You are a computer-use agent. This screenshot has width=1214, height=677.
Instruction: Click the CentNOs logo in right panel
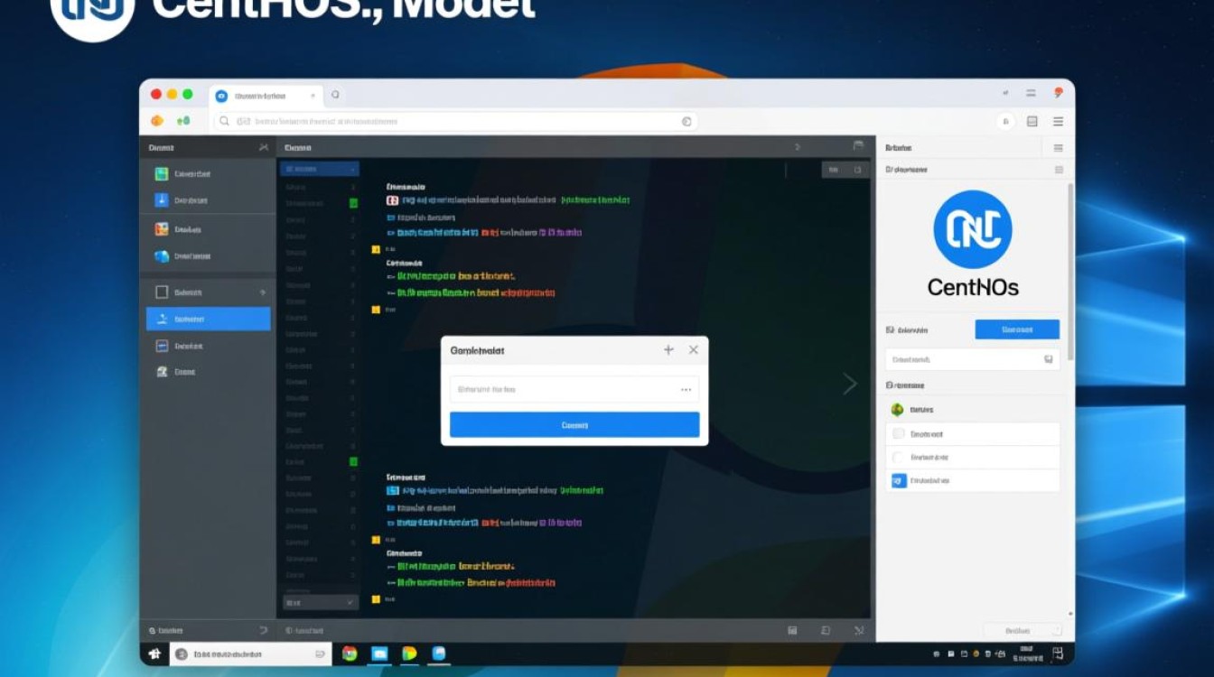click(972, 229)
